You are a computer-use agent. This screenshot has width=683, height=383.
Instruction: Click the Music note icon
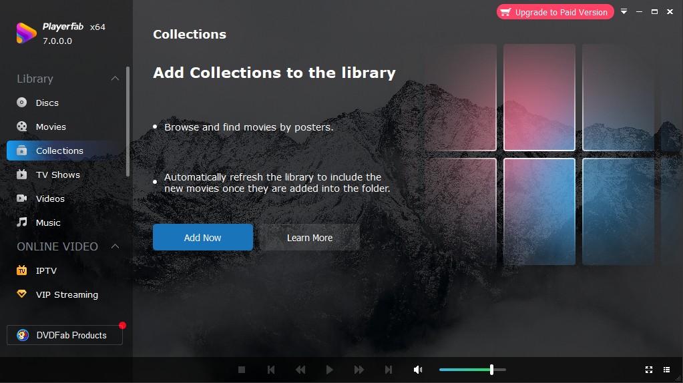[x=22, y=222]
